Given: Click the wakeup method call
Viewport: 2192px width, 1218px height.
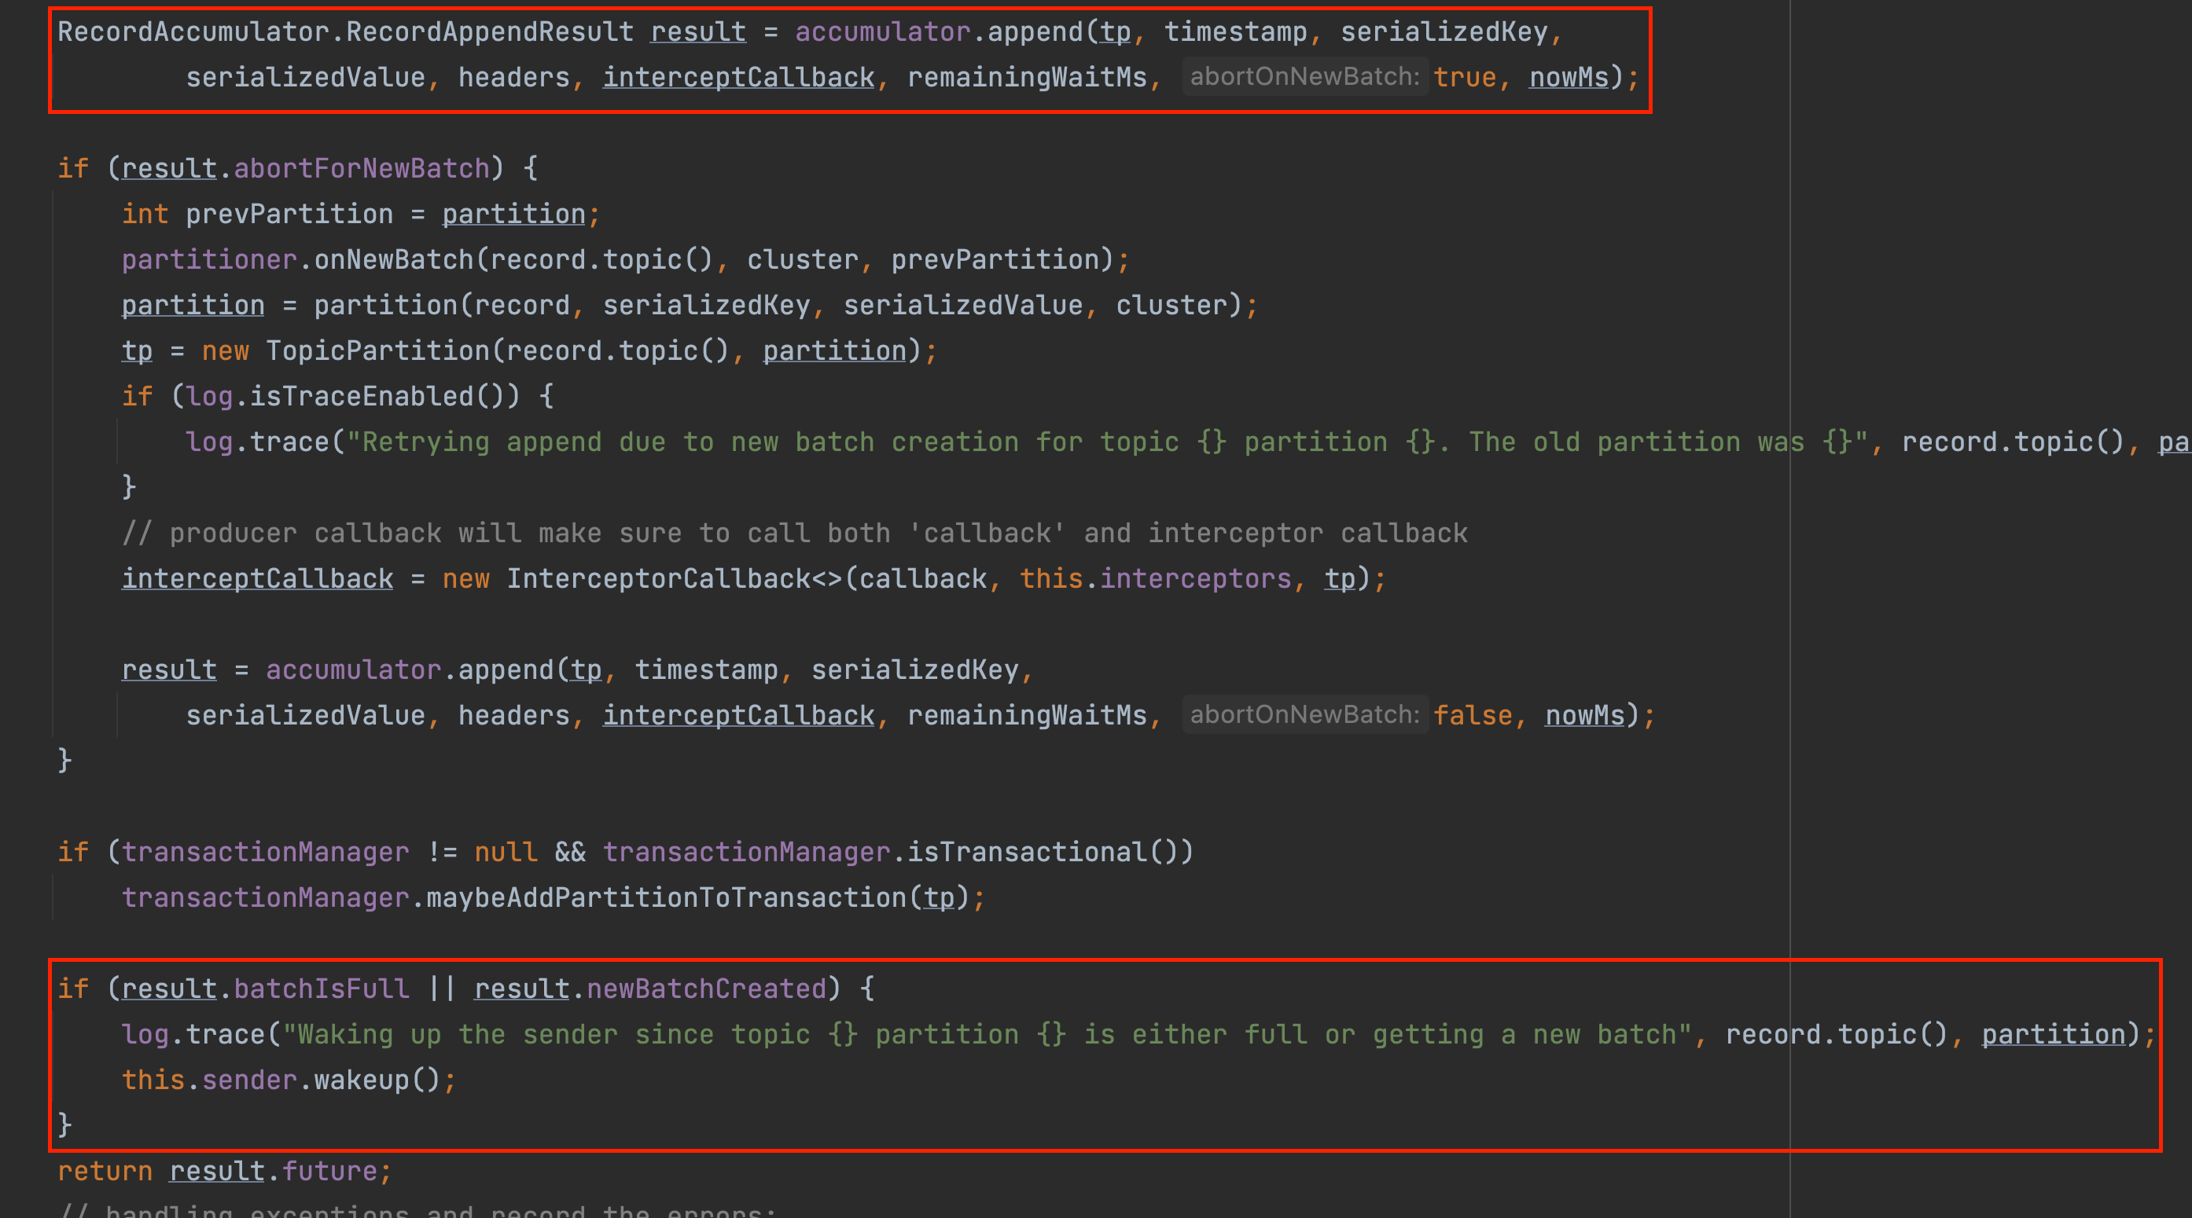Looking at the screenshot, I should 362,1080.
